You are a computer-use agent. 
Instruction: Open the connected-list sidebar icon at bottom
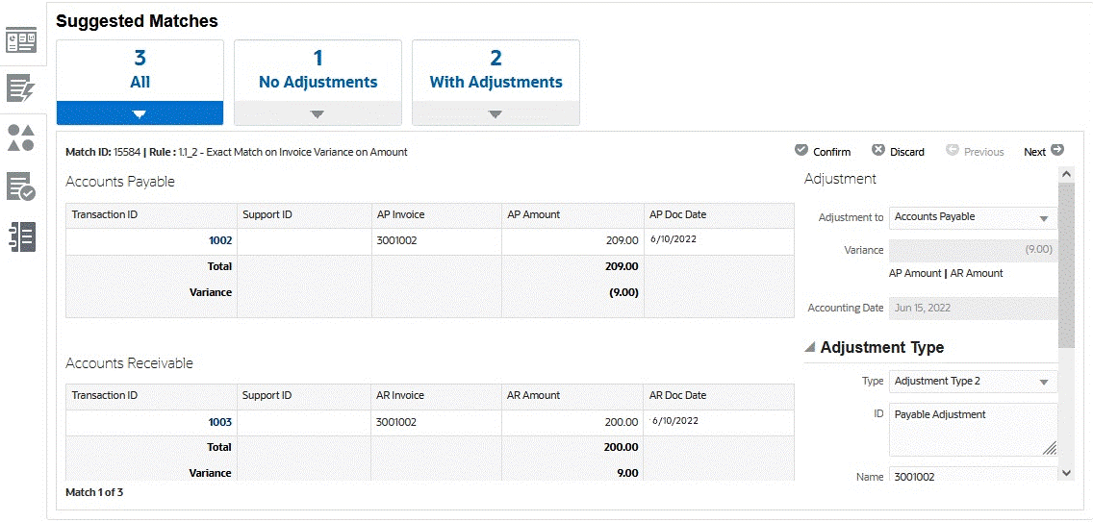coord(21,236)
